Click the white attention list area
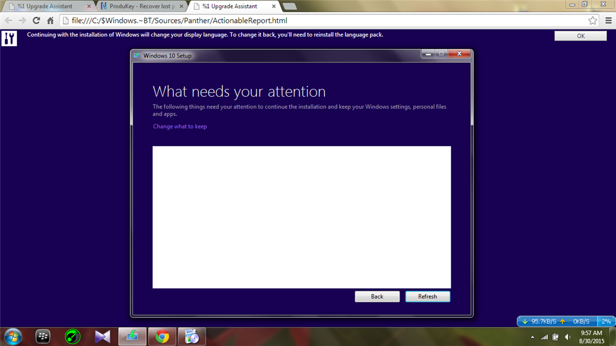616x346 pixels. tap(302, 217)
